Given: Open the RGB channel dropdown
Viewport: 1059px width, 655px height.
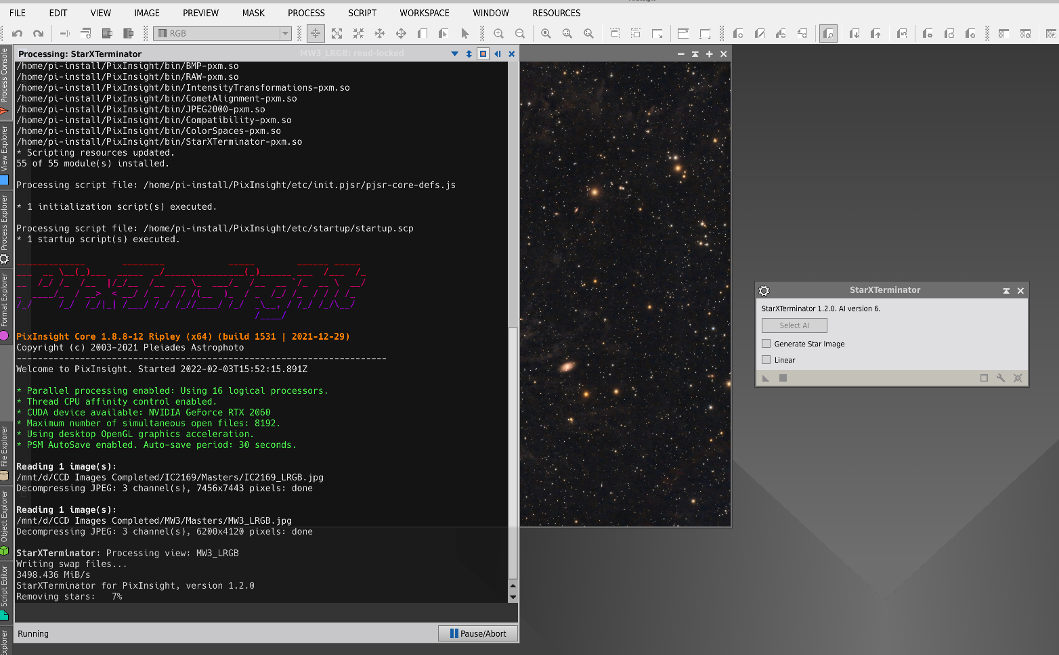Looking at the screenshot, I should [223, 33].
